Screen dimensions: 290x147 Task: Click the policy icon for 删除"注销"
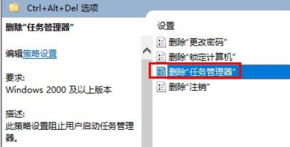(x=161, y=87)
